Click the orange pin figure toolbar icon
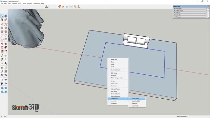210x118 pixels. 79,7
